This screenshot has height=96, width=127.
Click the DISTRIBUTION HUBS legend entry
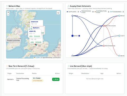pyautogui.click(x=102, y=12)
